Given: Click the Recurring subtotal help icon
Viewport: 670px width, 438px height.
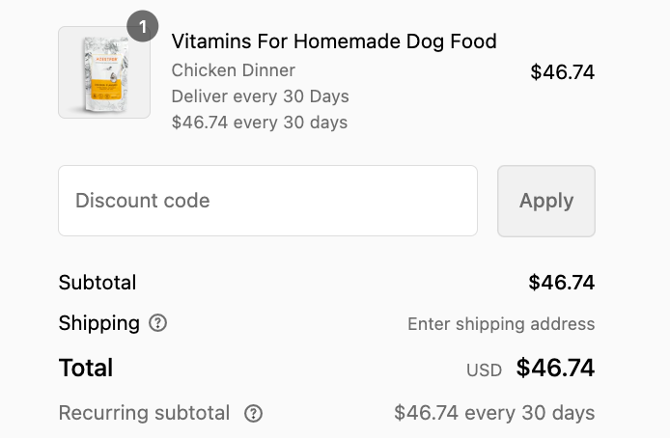Looking at the screenshot, I should (253, 414).
